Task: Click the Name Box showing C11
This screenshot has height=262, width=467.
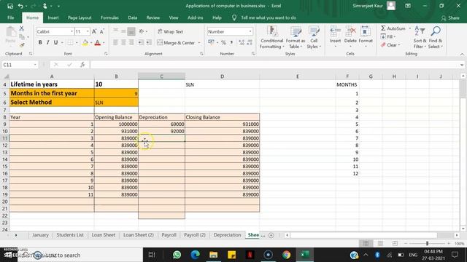Action: [20, 65]
